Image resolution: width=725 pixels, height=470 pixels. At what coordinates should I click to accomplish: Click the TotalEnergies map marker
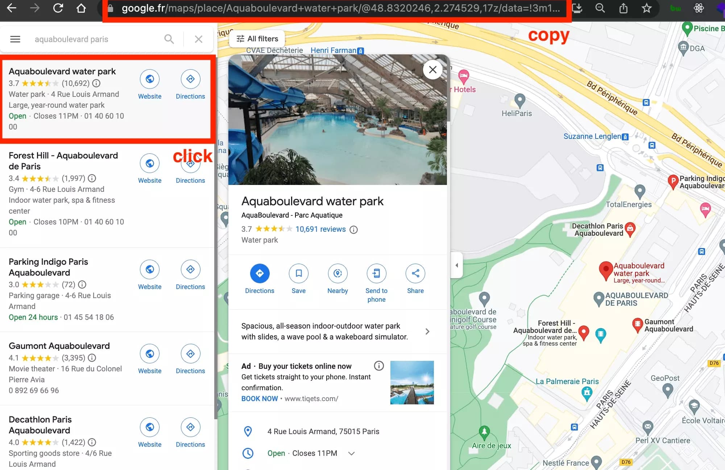click(640, 191)
